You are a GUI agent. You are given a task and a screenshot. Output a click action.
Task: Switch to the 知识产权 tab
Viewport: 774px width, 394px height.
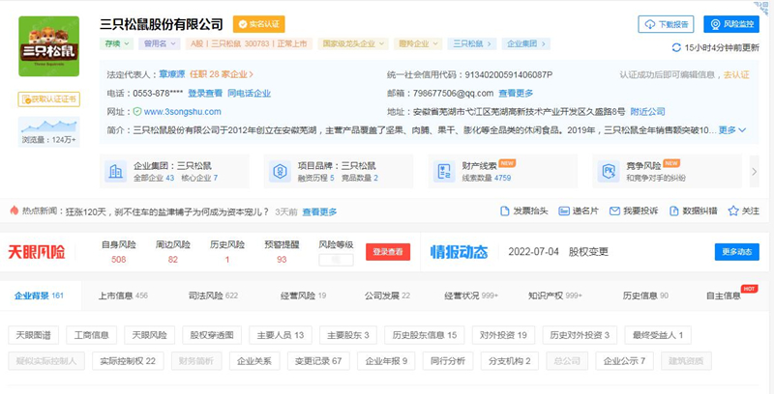555,296
